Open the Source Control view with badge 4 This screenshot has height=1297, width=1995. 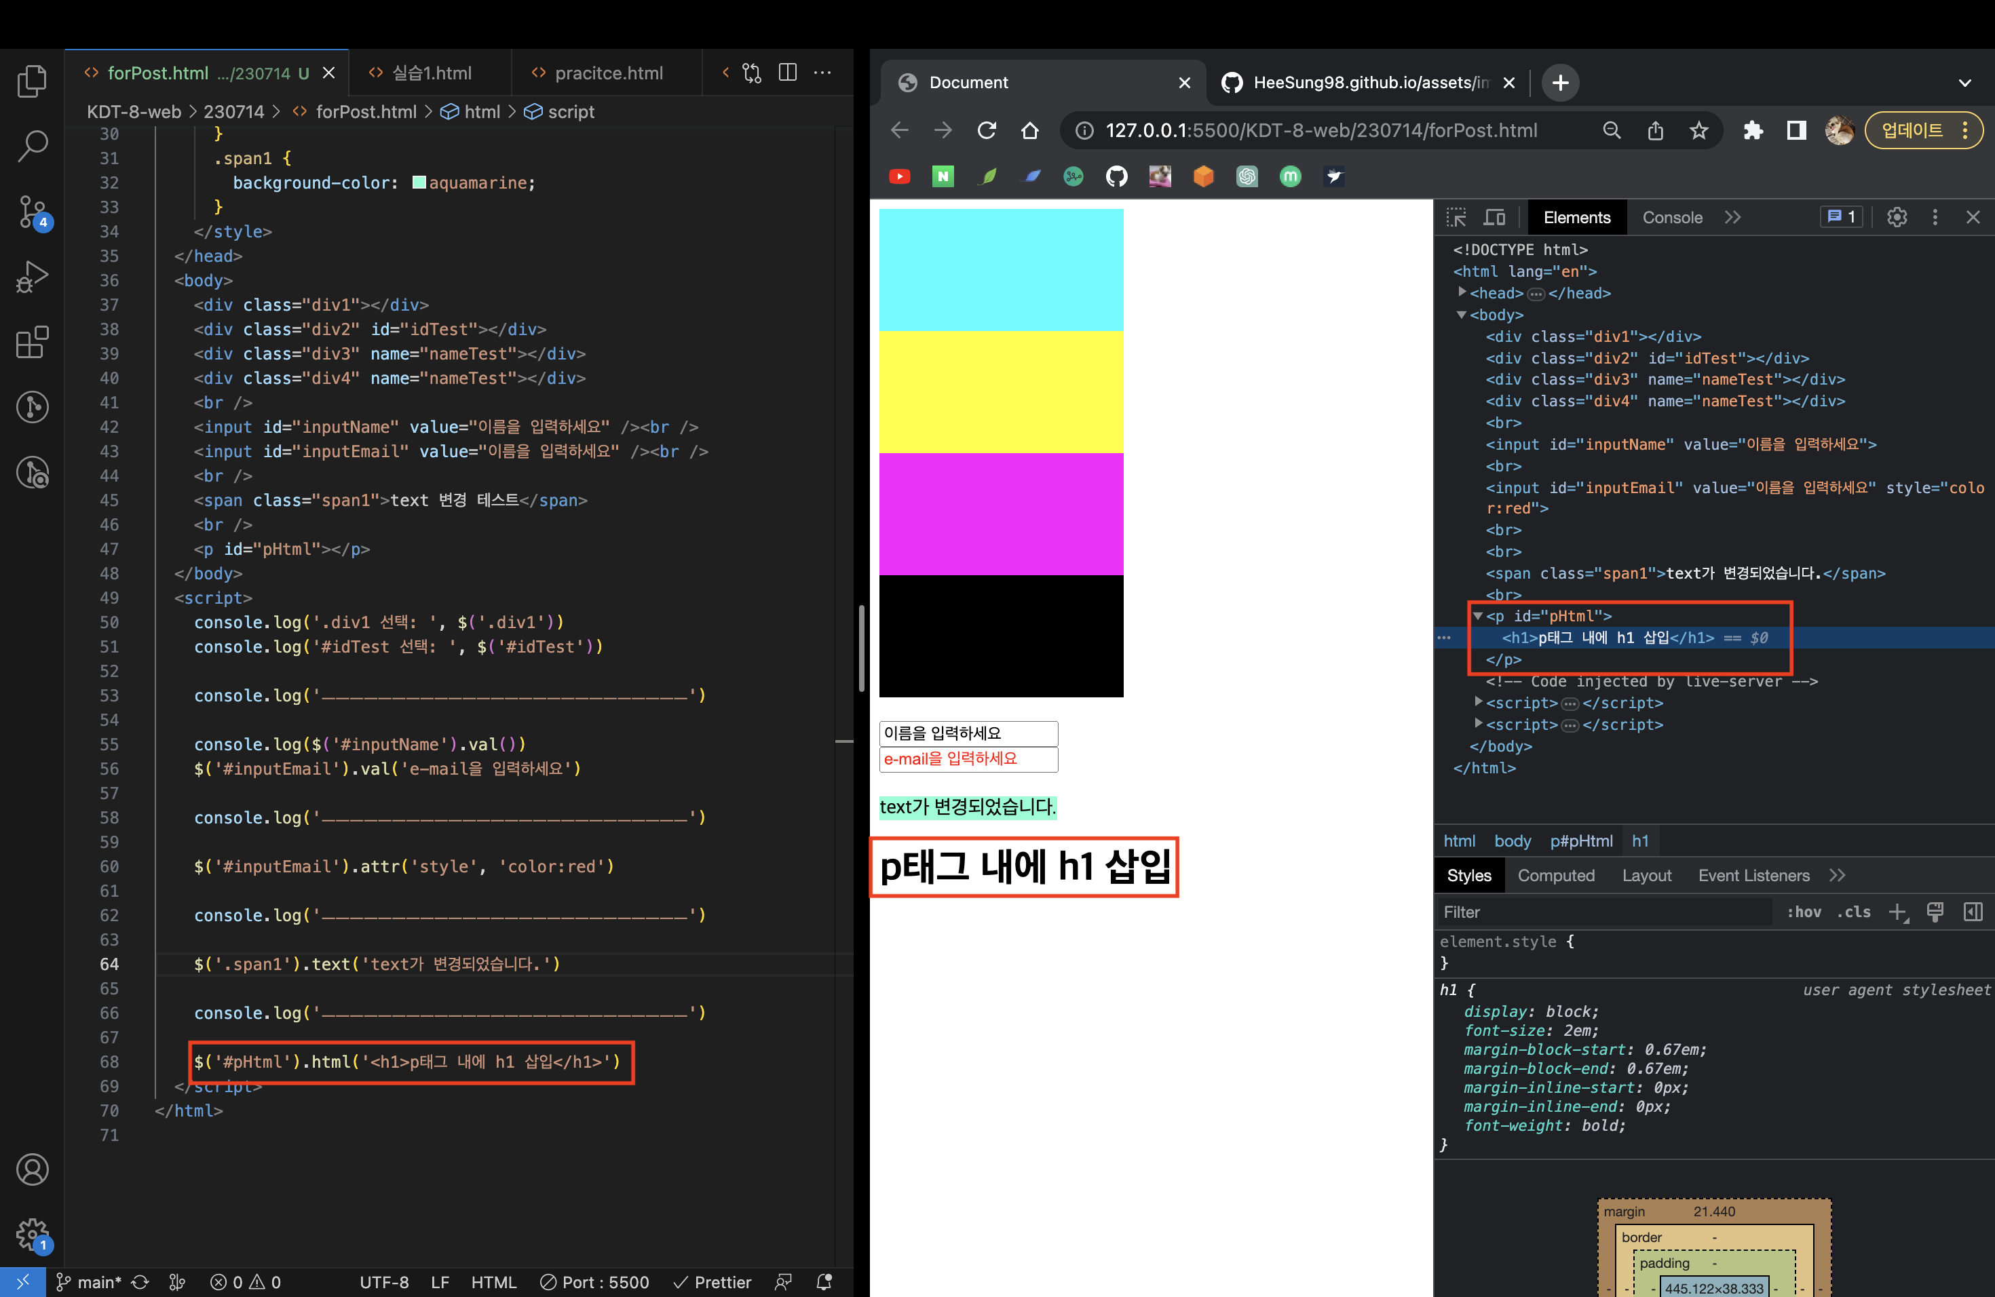click(33, 212)
